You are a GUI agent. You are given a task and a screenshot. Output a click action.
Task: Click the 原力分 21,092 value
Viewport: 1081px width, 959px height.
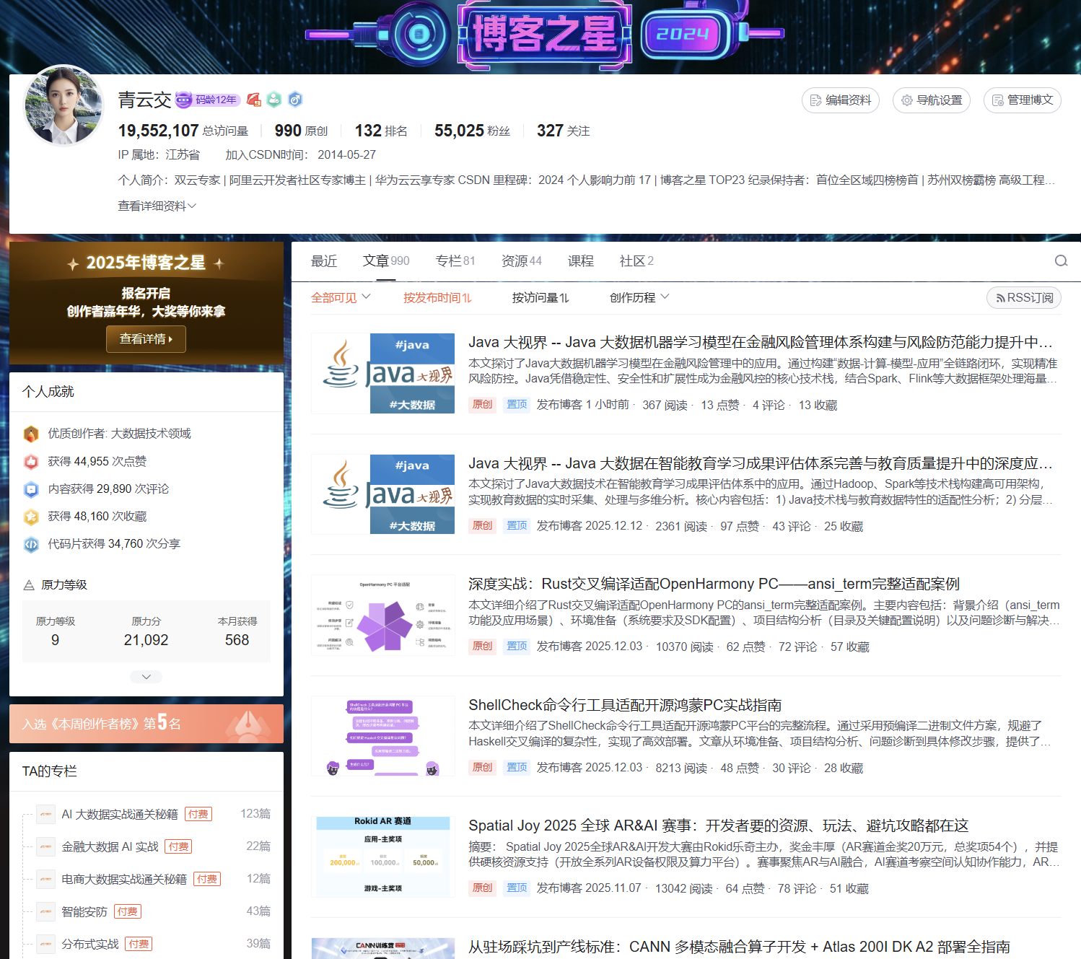[x=146, y=640]
